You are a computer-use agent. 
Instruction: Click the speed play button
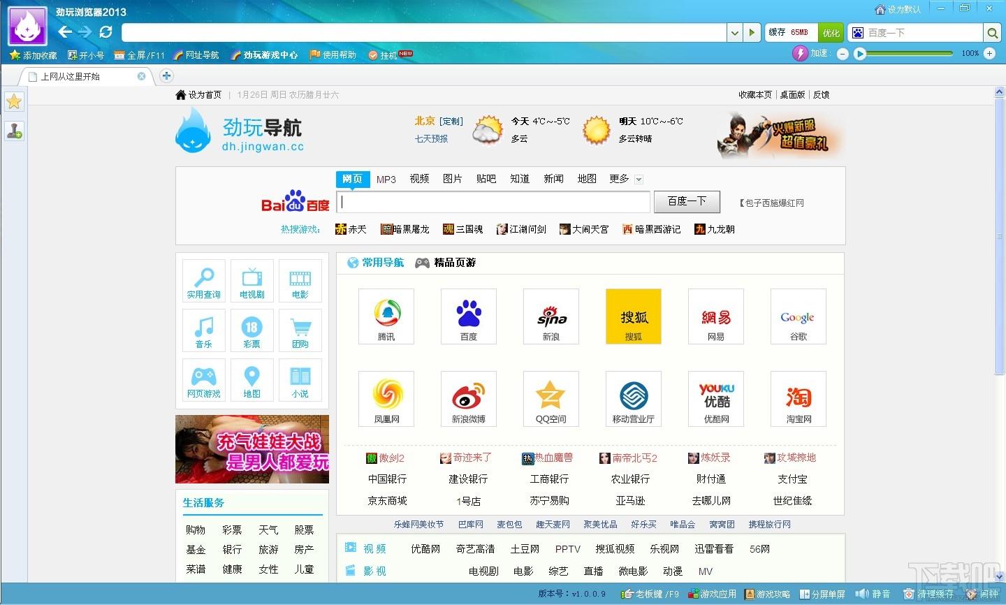(x=860, y=54)
